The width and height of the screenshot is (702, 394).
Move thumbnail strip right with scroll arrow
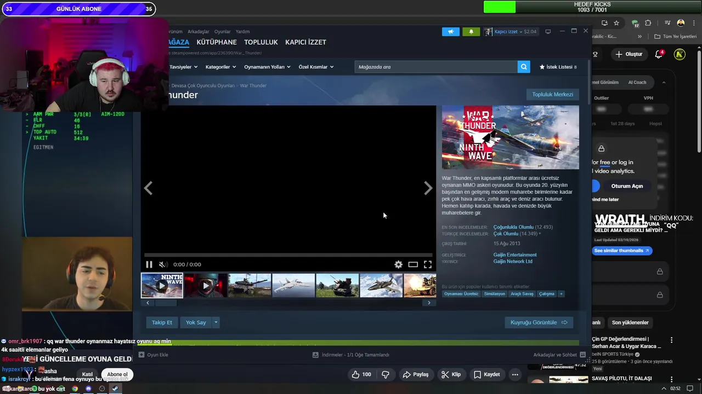429,303
